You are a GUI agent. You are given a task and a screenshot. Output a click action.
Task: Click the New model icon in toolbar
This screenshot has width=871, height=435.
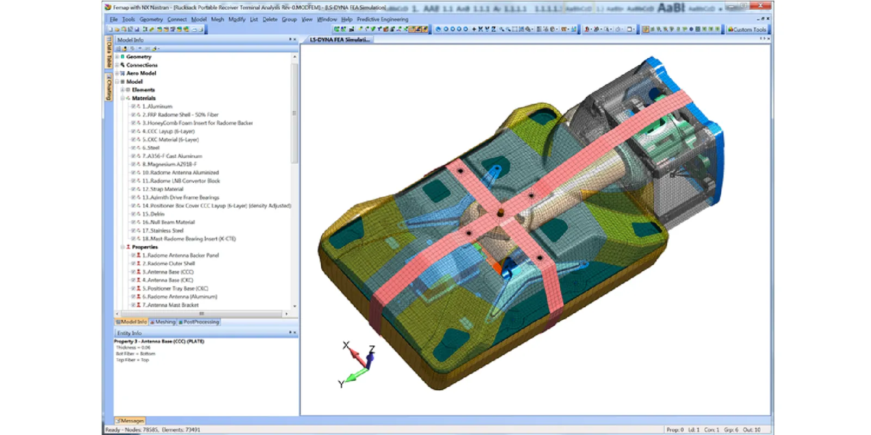[111, 29]
